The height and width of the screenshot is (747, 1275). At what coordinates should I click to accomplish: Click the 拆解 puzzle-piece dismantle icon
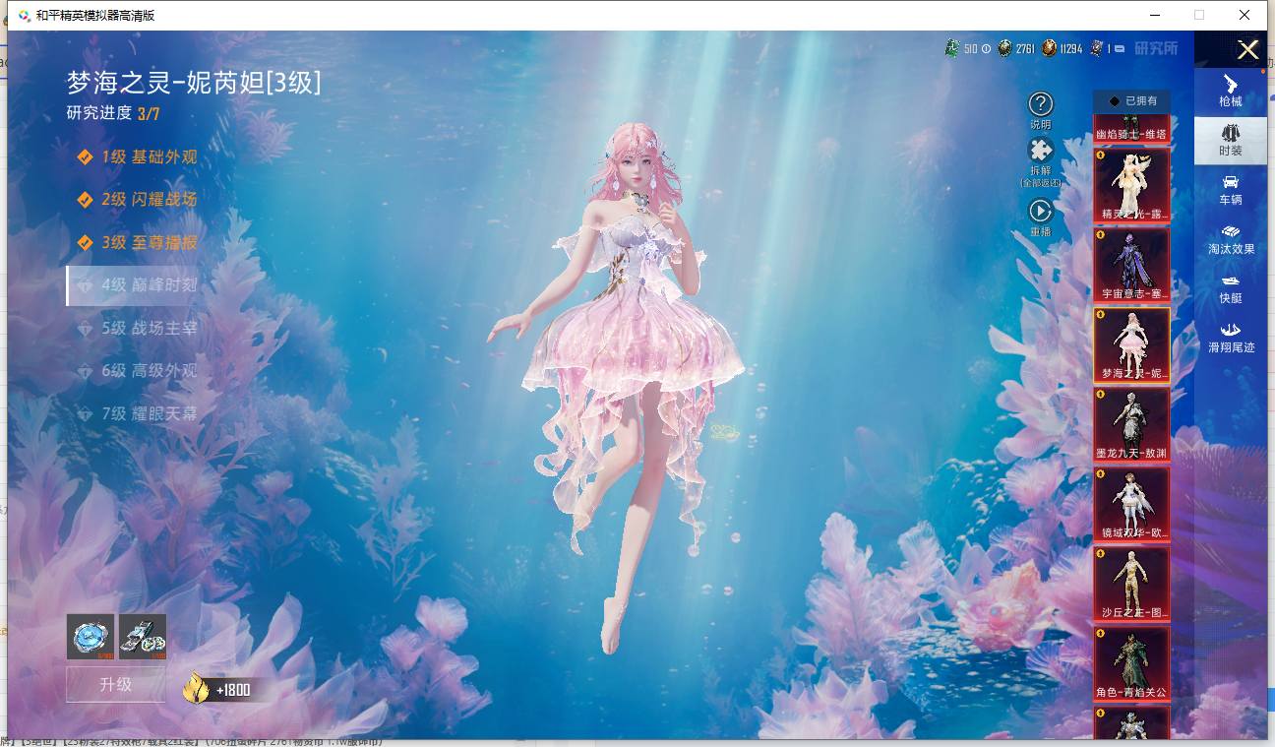tap(1041, 151)
